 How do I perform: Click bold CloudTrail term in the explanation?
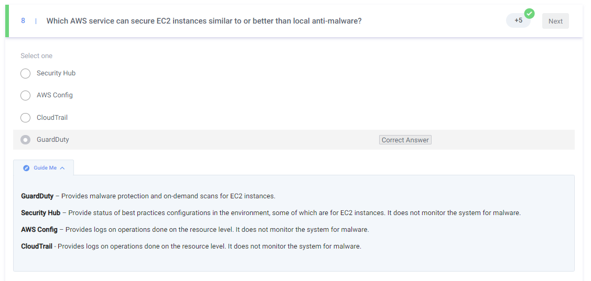pos(36,246)
